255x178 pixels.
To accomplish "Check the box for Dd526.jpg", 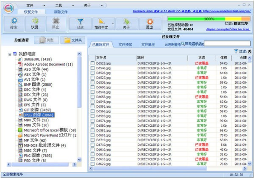I will 93,73.
